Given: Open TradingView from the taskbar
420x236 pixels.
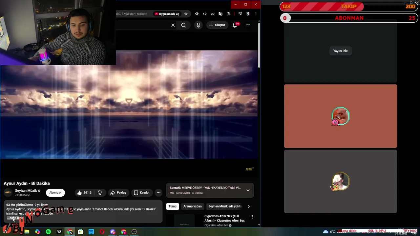Looking at the screenshot, I should 59,232.
